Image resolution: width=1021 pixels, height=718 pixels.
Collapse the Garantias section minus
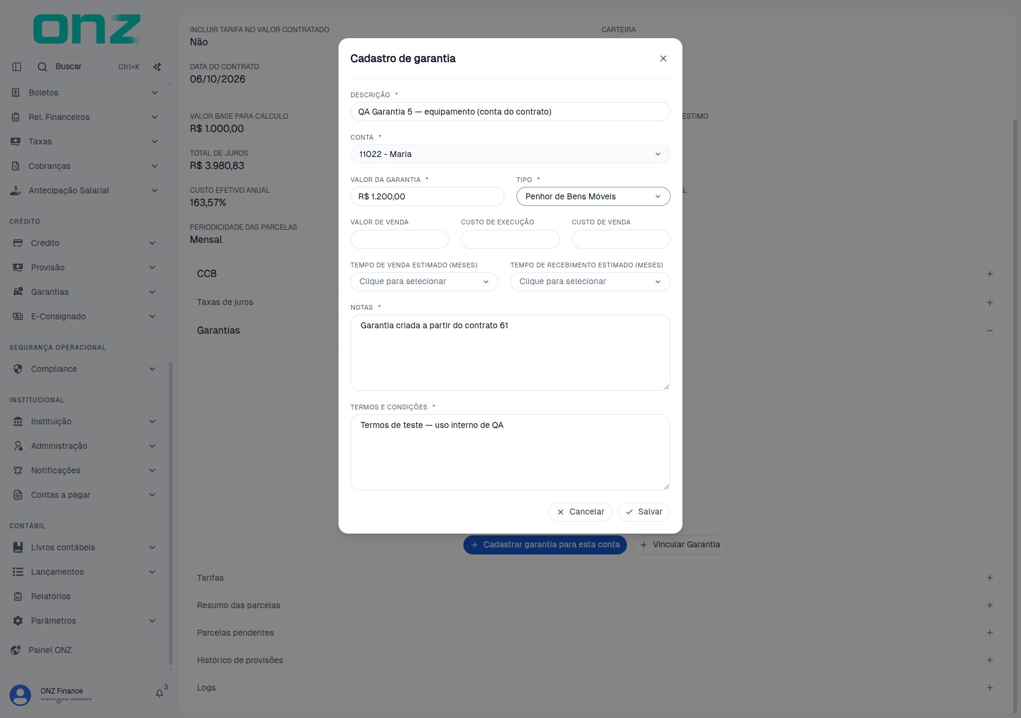(x=990, y=331)
